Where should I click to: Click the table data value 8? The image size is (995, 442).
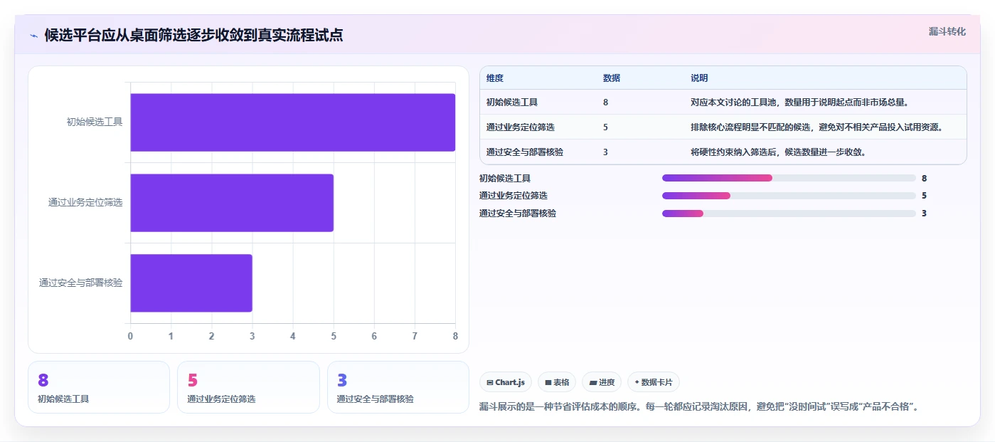coord(605,102)
